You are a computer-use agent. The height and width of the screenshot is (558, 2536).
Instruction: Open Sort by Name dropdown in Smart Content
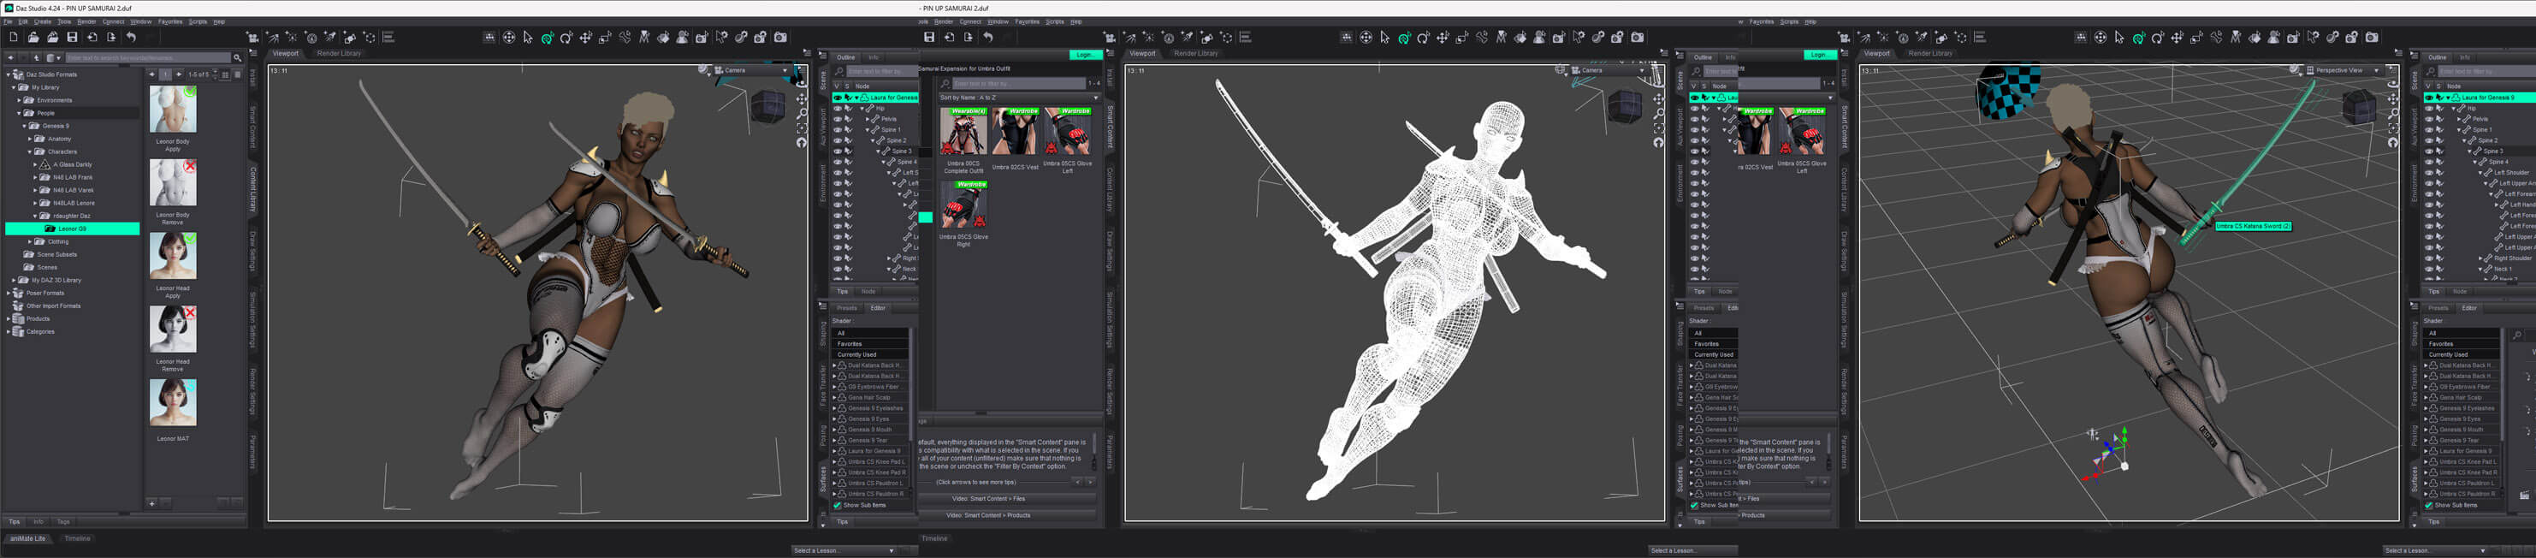click(x=1019, y=98)
